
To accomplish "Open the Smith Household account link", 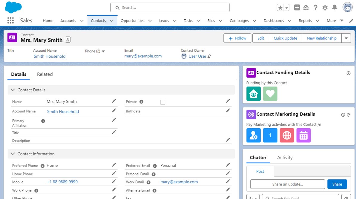I will point(50,56).
